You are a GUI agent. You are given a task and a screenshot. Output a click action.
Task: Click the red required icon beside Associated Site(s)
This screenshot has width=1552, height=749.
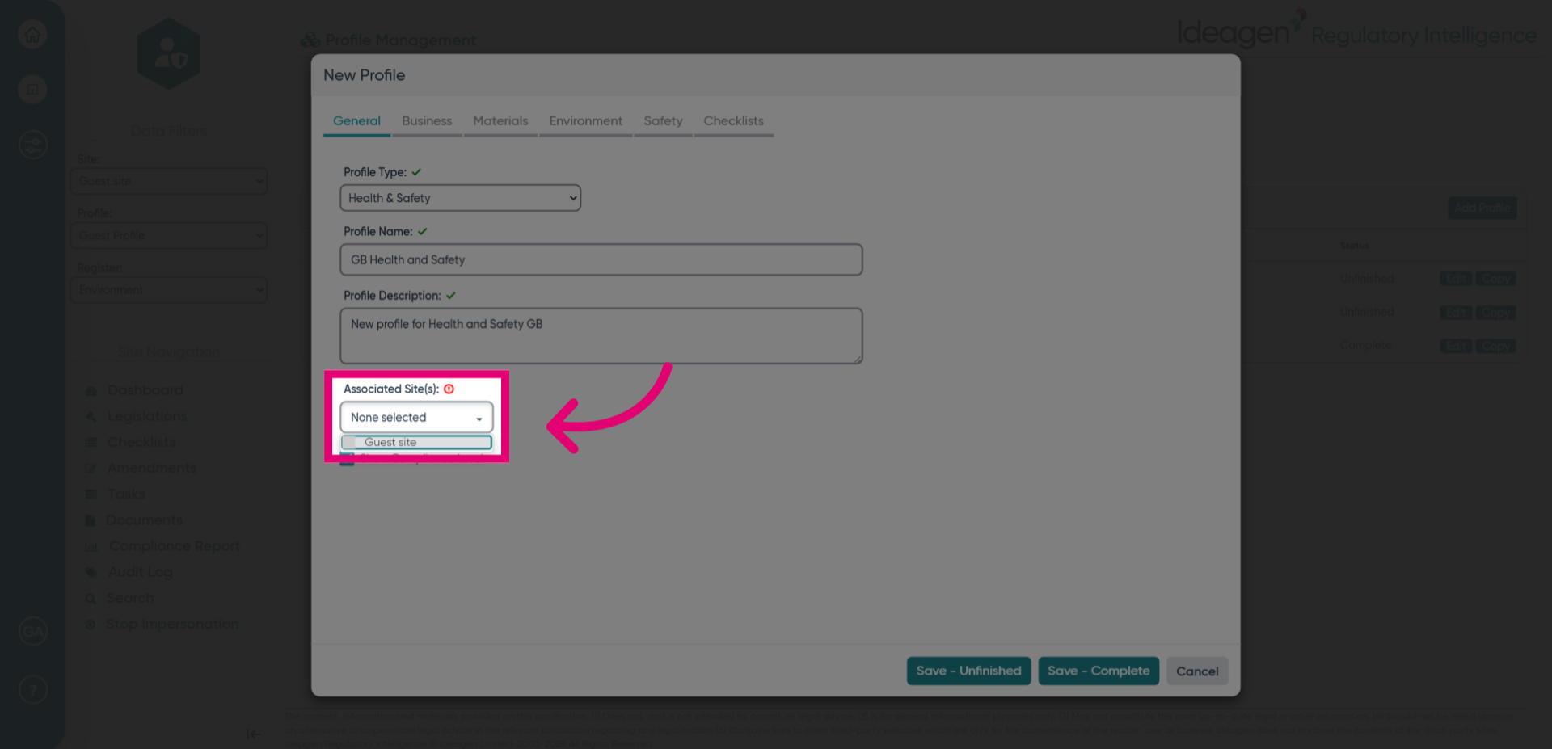(x=449, y=389)
